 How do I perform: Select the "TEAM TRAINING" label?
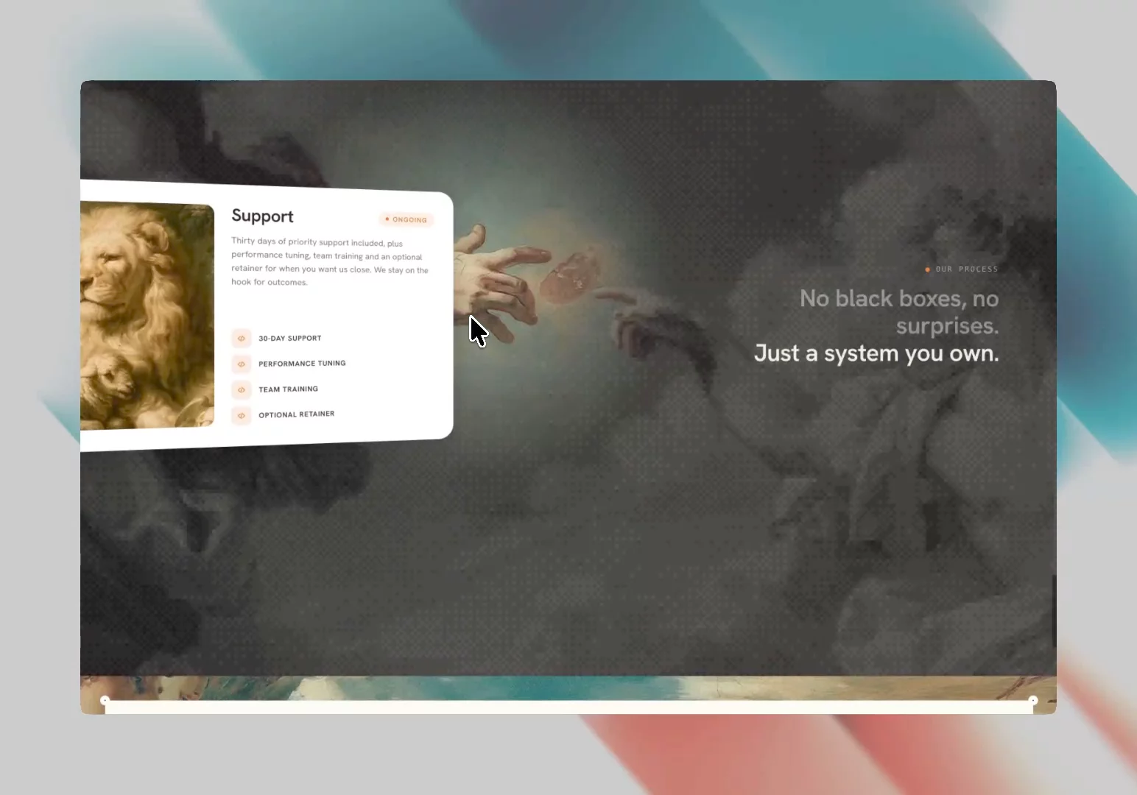coord(288,389)
